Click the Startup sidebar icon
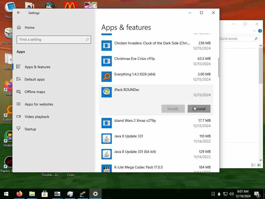This screenshot has height=199, width=265. (19, 129)
